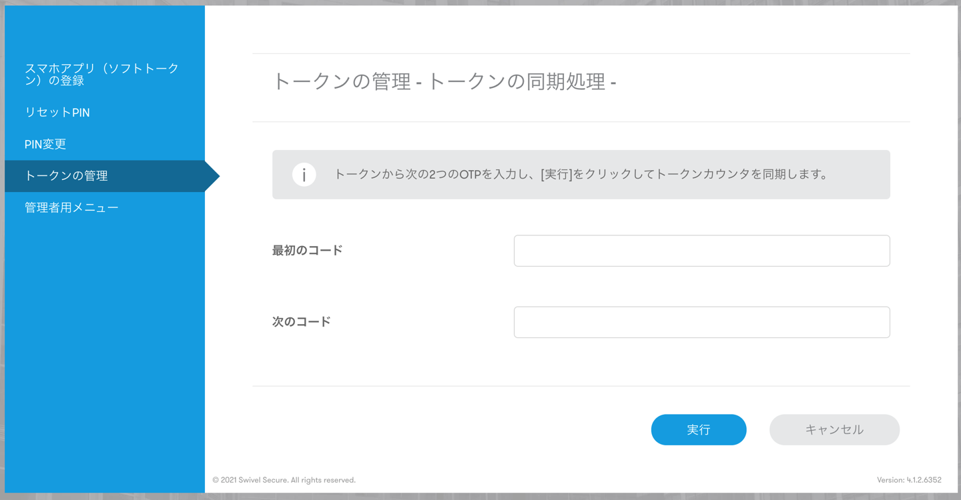The height and width of the screenshot is (500, 961).
Task: Click the 最初のコード field label
Action: coord(308,251)
